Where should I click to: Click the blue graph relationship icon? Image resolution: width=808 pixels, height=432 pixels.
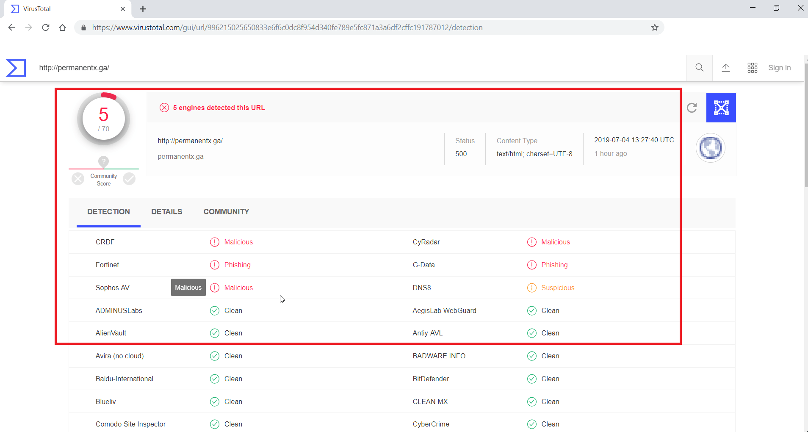click(721, 108)
